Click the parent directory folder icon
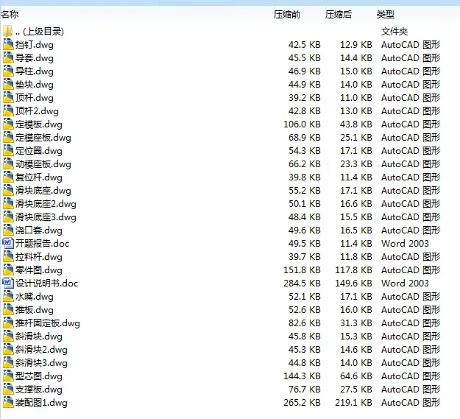 coord(7,31)
